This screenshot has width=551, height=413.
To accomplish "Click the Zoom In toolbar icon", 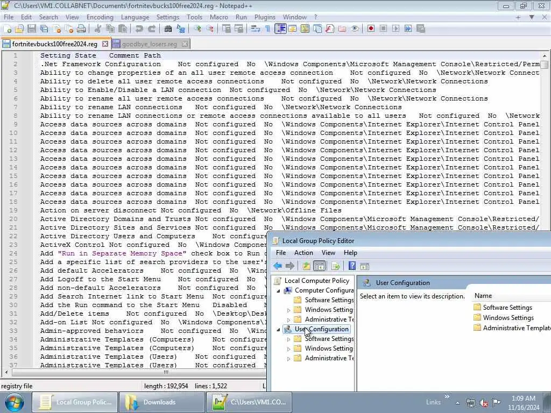I will [x=197, y=29].
